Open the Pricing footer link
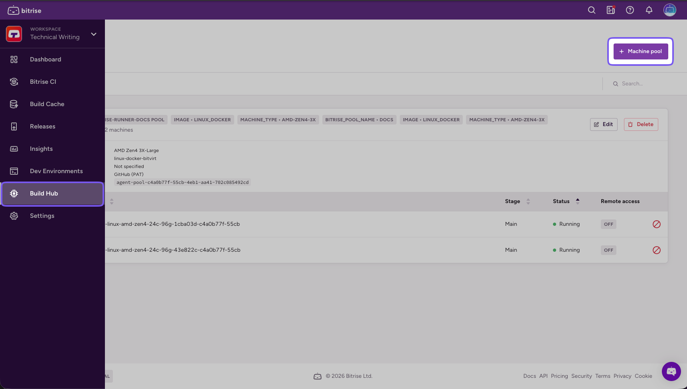Image resolution: width=687 pixels, height=389 pixels. pyautogui.click(x=559, y=376)
